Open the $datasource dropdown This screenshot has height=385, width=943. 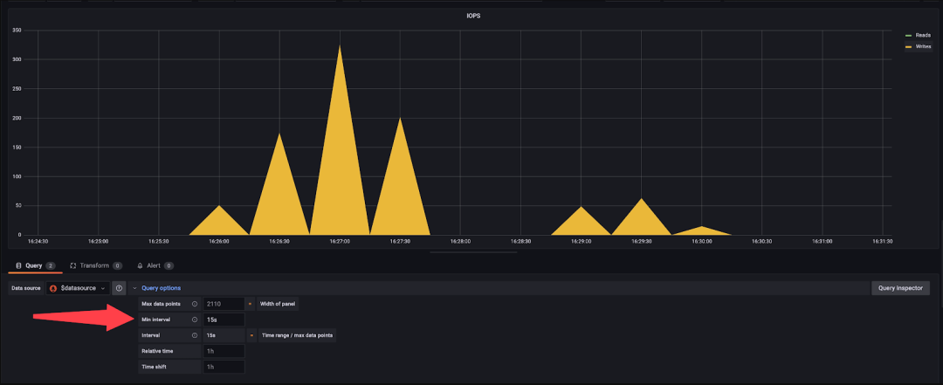(x=79, y=288)
